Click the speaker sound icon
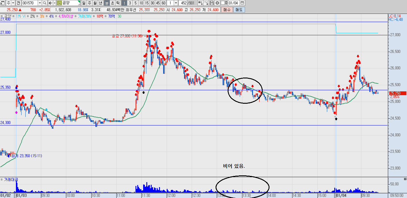 [x=50, y=3]
